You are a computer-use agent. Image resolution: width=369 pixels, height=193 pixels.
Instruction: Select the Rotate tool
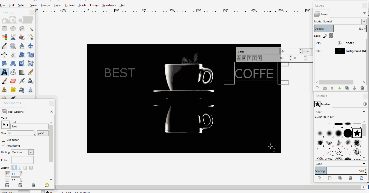click(x=22, y=55)
